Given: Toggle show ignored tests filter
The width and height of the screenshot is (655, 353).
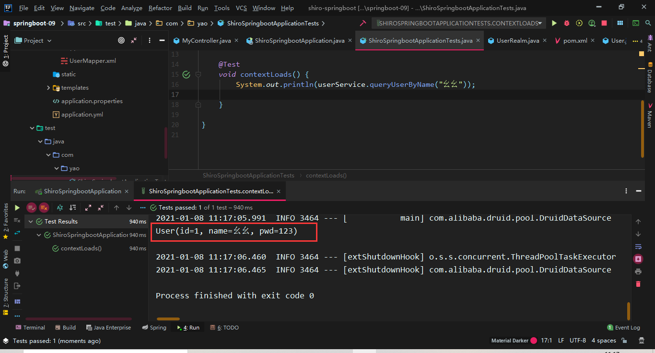Looking at the screenshot, I should click(x=44, y=208).
